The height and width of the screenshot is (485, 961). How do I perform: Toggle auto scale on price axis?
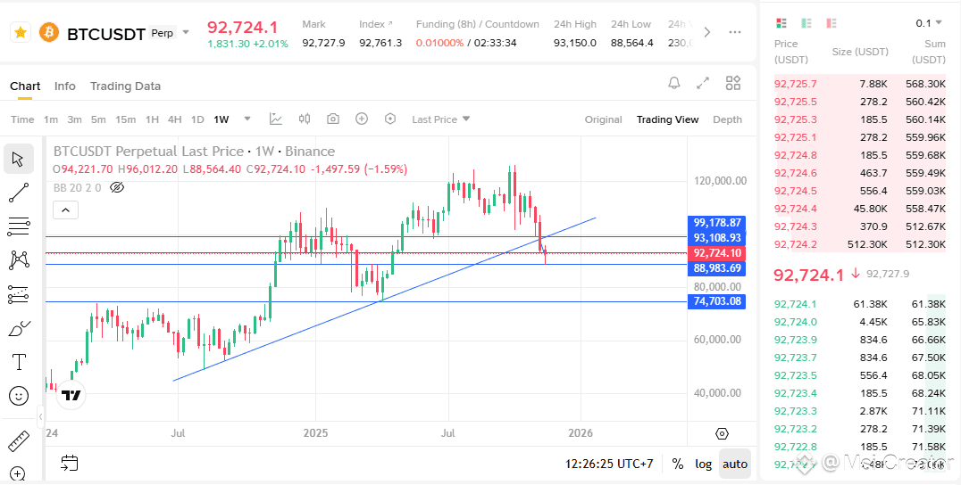tap(735, 464)
